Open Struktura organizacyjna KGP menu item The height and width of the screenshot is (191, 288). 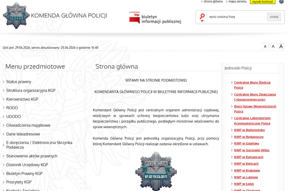click(31, 91)
